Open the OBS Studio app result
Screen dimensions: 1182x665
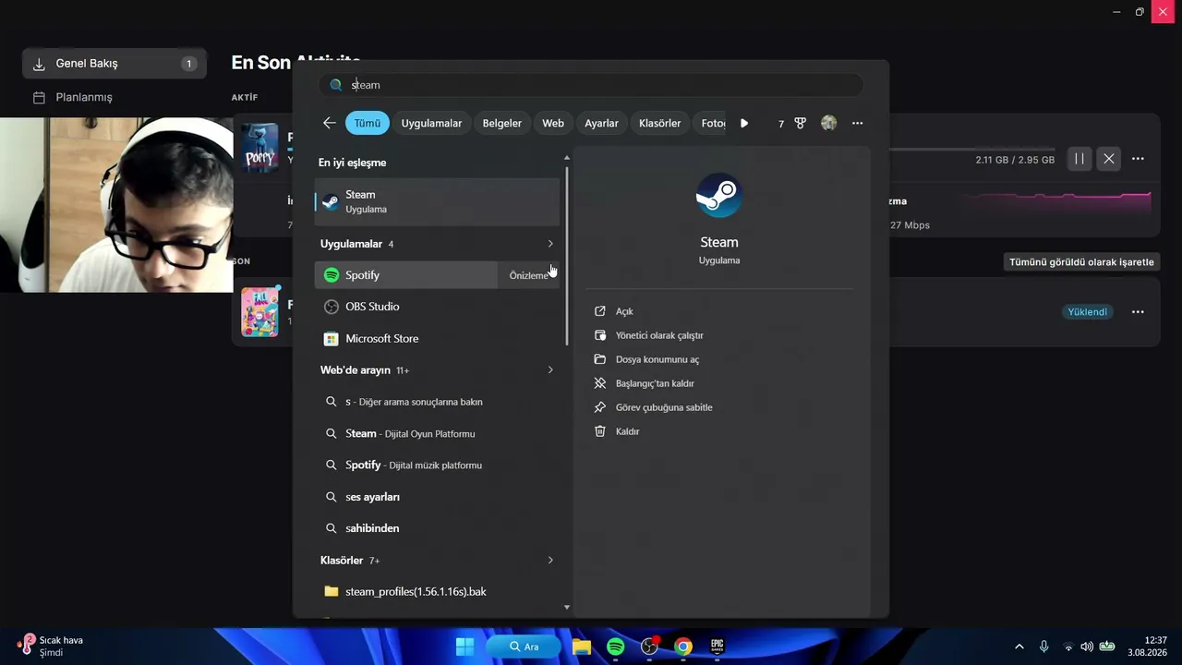[x=437, y=307]
